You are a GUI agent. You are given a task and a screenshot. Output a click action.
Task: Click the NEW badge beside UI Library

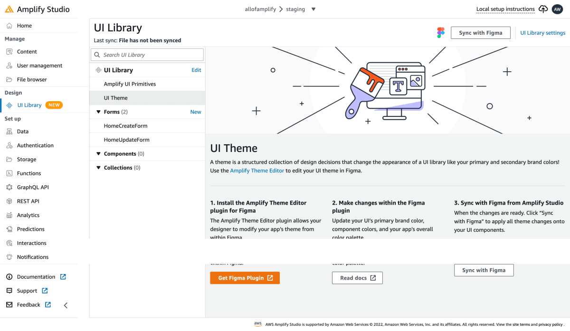point(54,105)
